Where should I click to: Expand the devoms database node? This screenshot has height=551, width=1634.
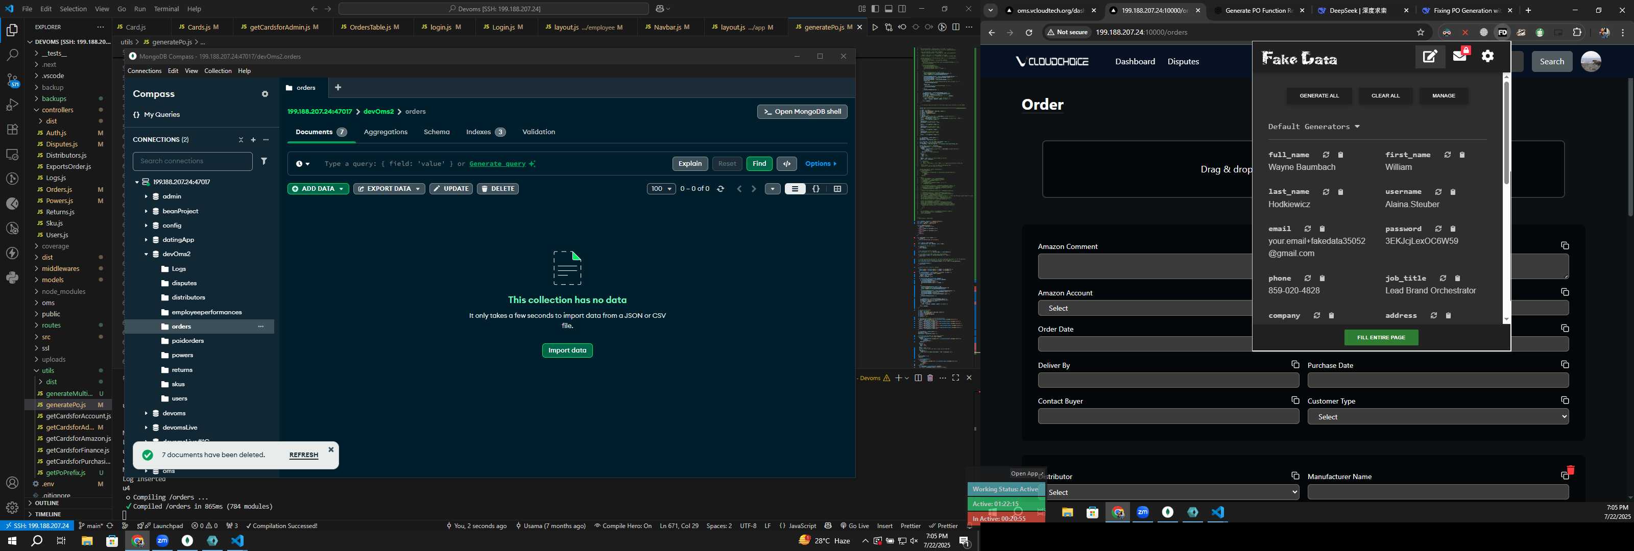pyautogui.click(x=146, y=413)
